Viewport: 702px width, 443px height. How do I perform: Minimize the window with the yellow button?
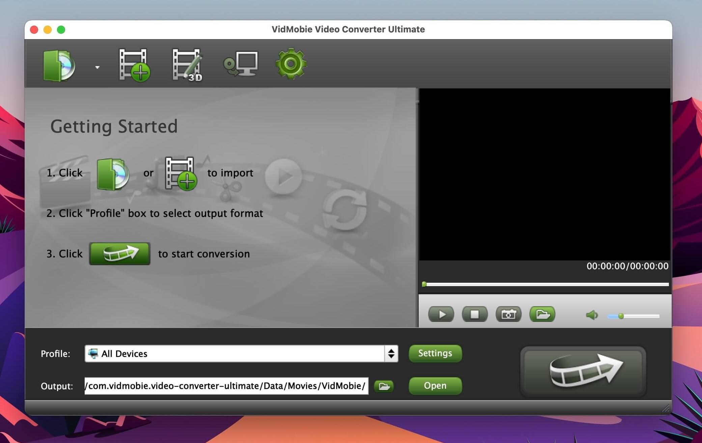[x=48, y=30]
